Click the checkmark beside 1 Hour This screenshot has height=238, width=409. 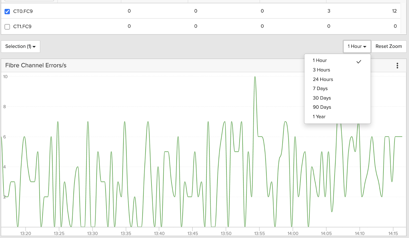pyautogui.click(x=359, y=62)
